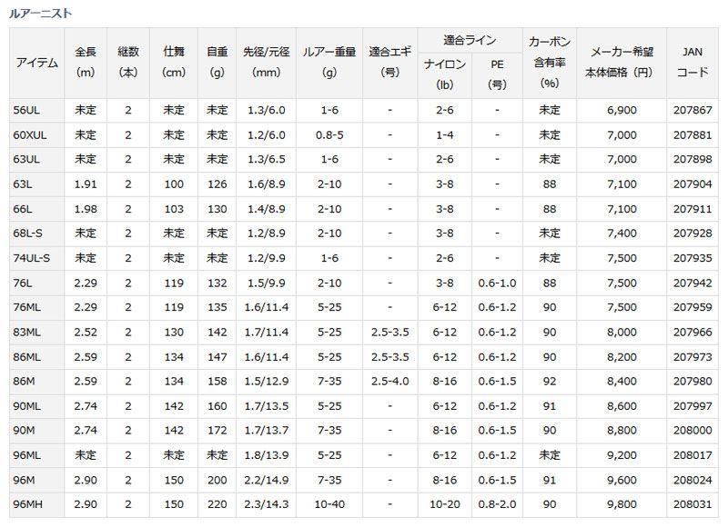Click the 適合ライン group header
Image resolution: width=728 pixels, height=527 pixels.
click(470, 40)
